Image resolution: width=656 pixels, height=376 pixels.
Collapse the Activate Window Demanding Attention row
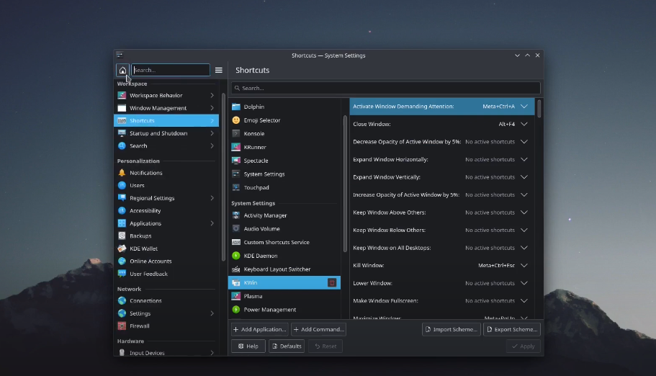[x=524, y=107]
